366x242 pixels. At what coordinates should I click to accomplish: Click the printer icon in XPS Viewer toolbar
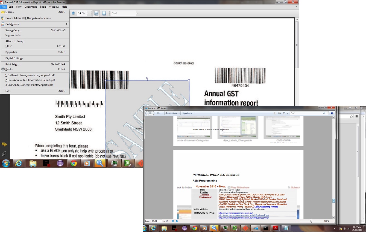point(279,113)
